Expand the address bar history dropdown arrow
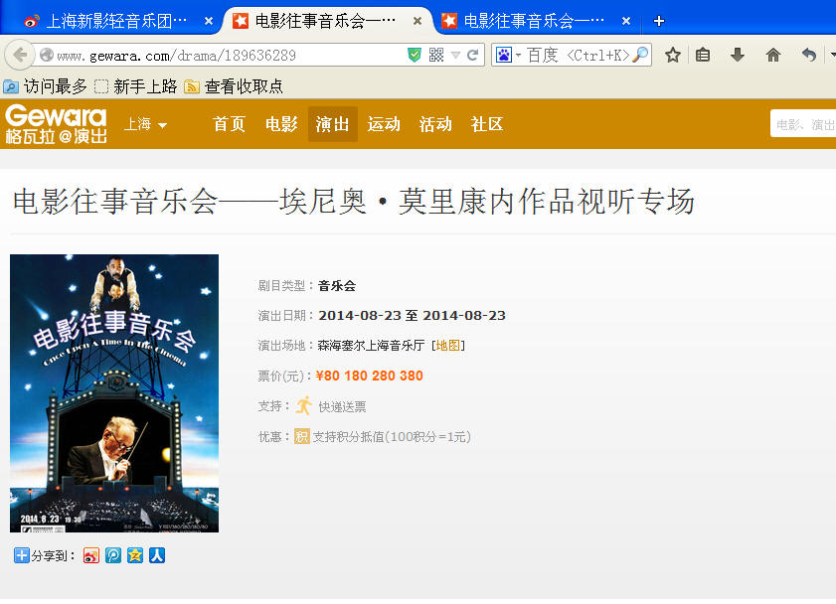The width and height of the screenshot is (836, 604). [455, 55]
